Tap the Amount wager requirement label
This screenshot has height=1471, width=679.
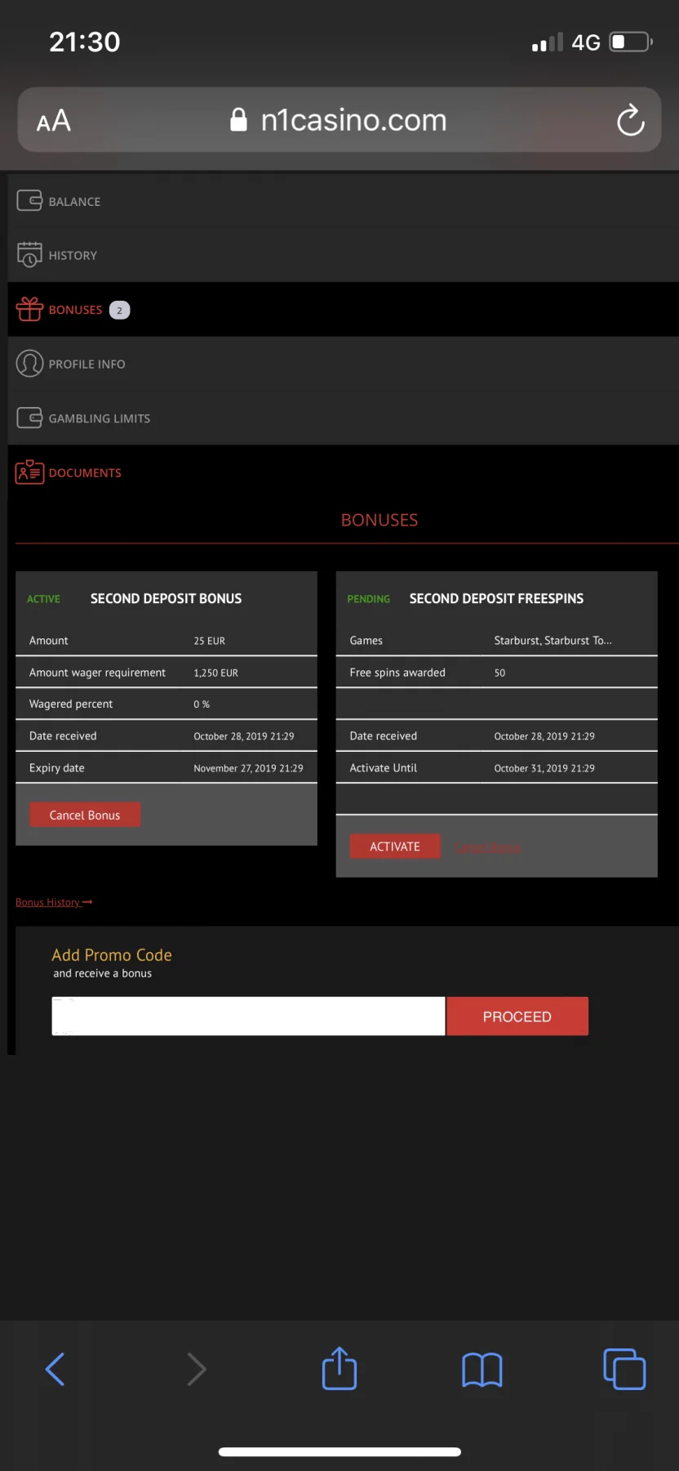97,673
